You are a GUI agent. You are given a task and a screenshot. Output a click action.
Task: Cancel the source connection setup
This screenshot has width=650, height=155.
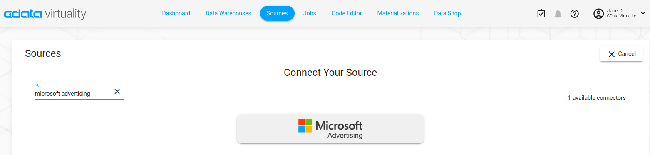[x=621, y=54]
